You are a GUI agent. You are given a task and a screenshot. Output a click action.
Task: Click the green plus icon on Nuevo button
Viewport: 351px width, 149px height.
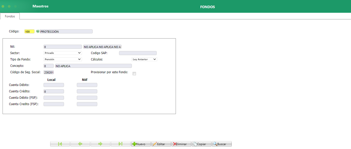coord(135,144)
